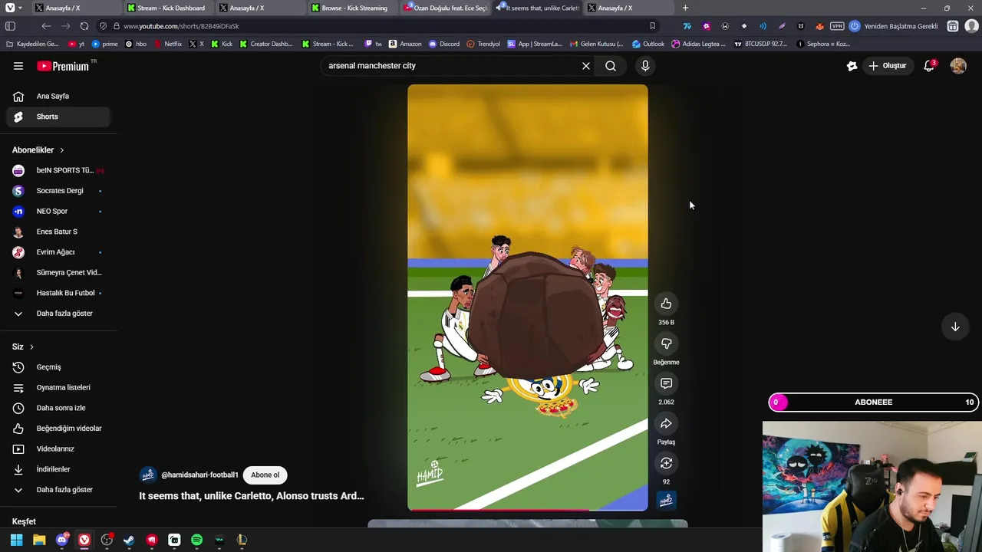
Task: Click the hamidsahari channel avatar
Action: 148,475
